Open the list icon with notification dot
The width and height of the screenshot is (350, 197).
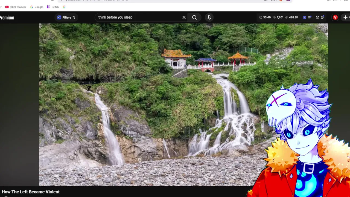tap(310, 17)
